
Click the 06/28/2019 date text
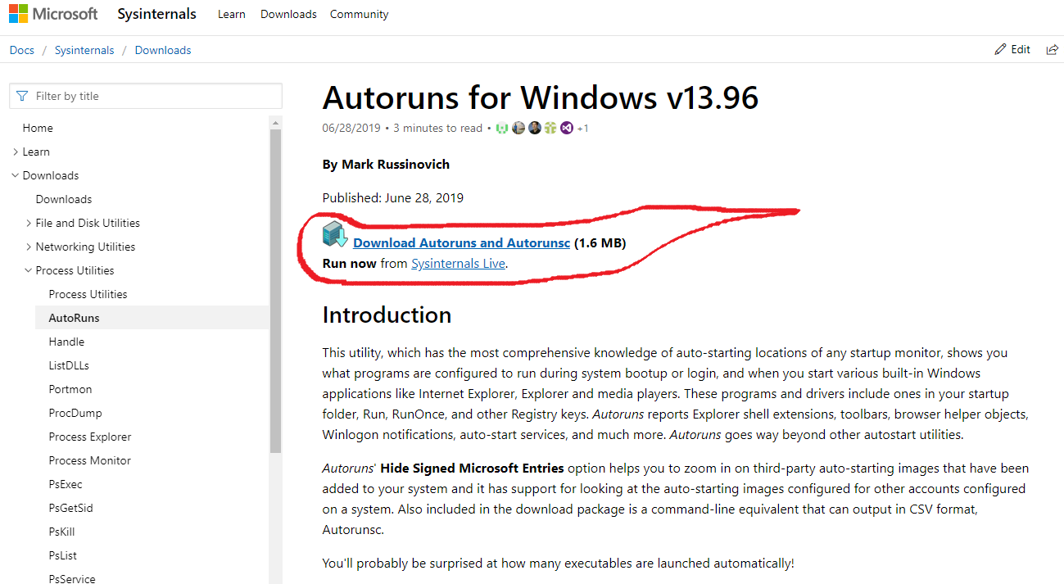point(351,128)
